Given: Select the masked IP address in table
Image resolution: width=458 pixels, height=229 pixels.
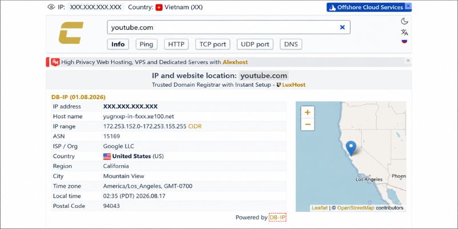Looking at the screenshot, I should click(x=130, y=106).
